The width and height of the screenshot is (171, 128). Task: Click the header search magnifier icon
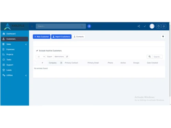82,26
